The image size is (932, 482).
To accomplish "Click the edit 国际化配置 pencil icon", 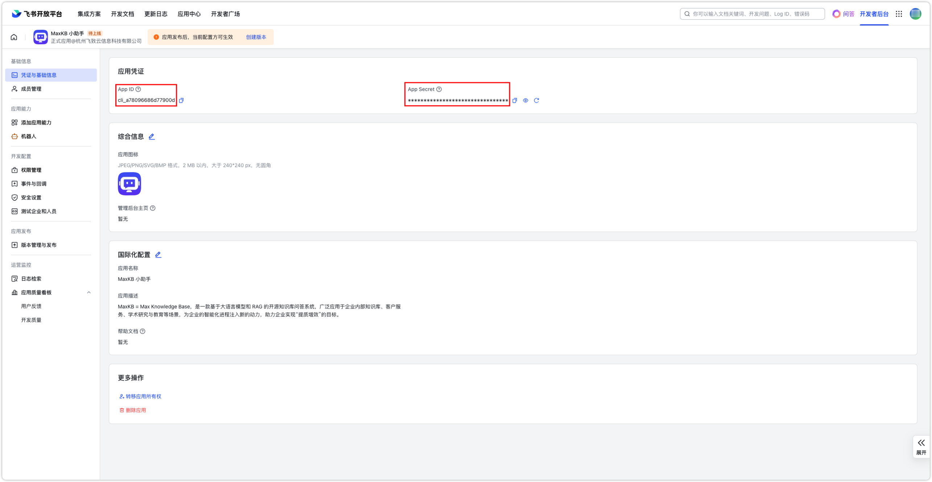I will pos(159,254).
